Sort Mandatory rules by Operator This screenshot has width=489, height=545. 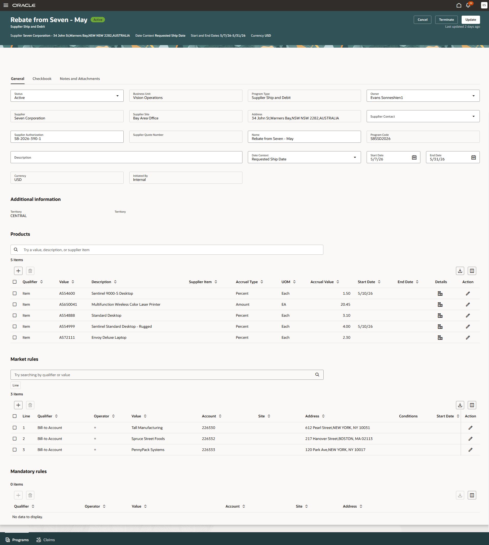[x=104, y=506]
